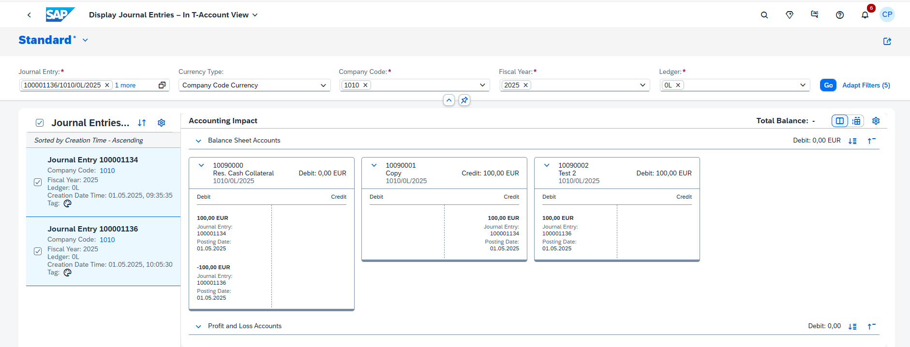The width and height of the screenshot is (910, 347).
Task: Click the 'Total Balance:' label
Action: (x=782, y=121)
